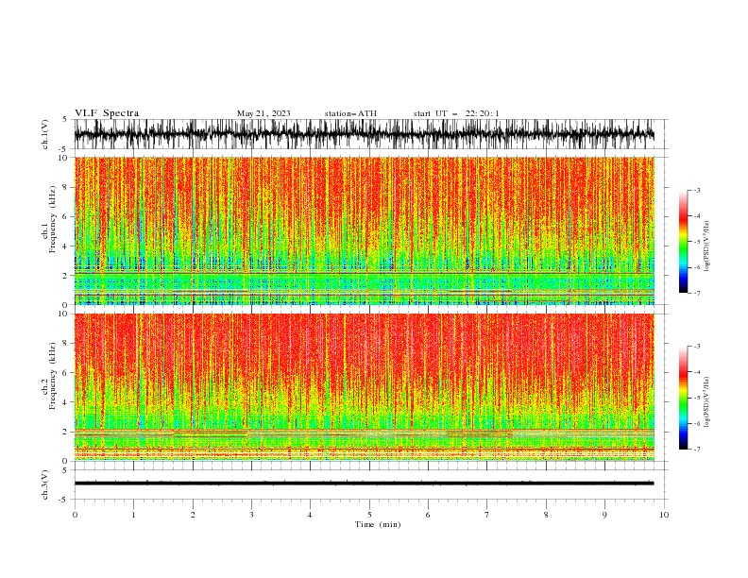Image resolution: width=748 pixels, height=578 pixels.
Task: Click the "VLF Spectra" title text
Action: pos(107,113)
